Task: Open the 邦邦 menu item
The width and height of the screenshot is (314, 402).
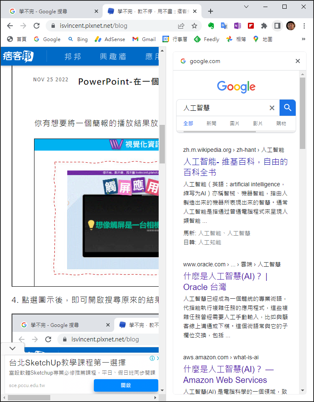Action: click(x=73, y=56)
